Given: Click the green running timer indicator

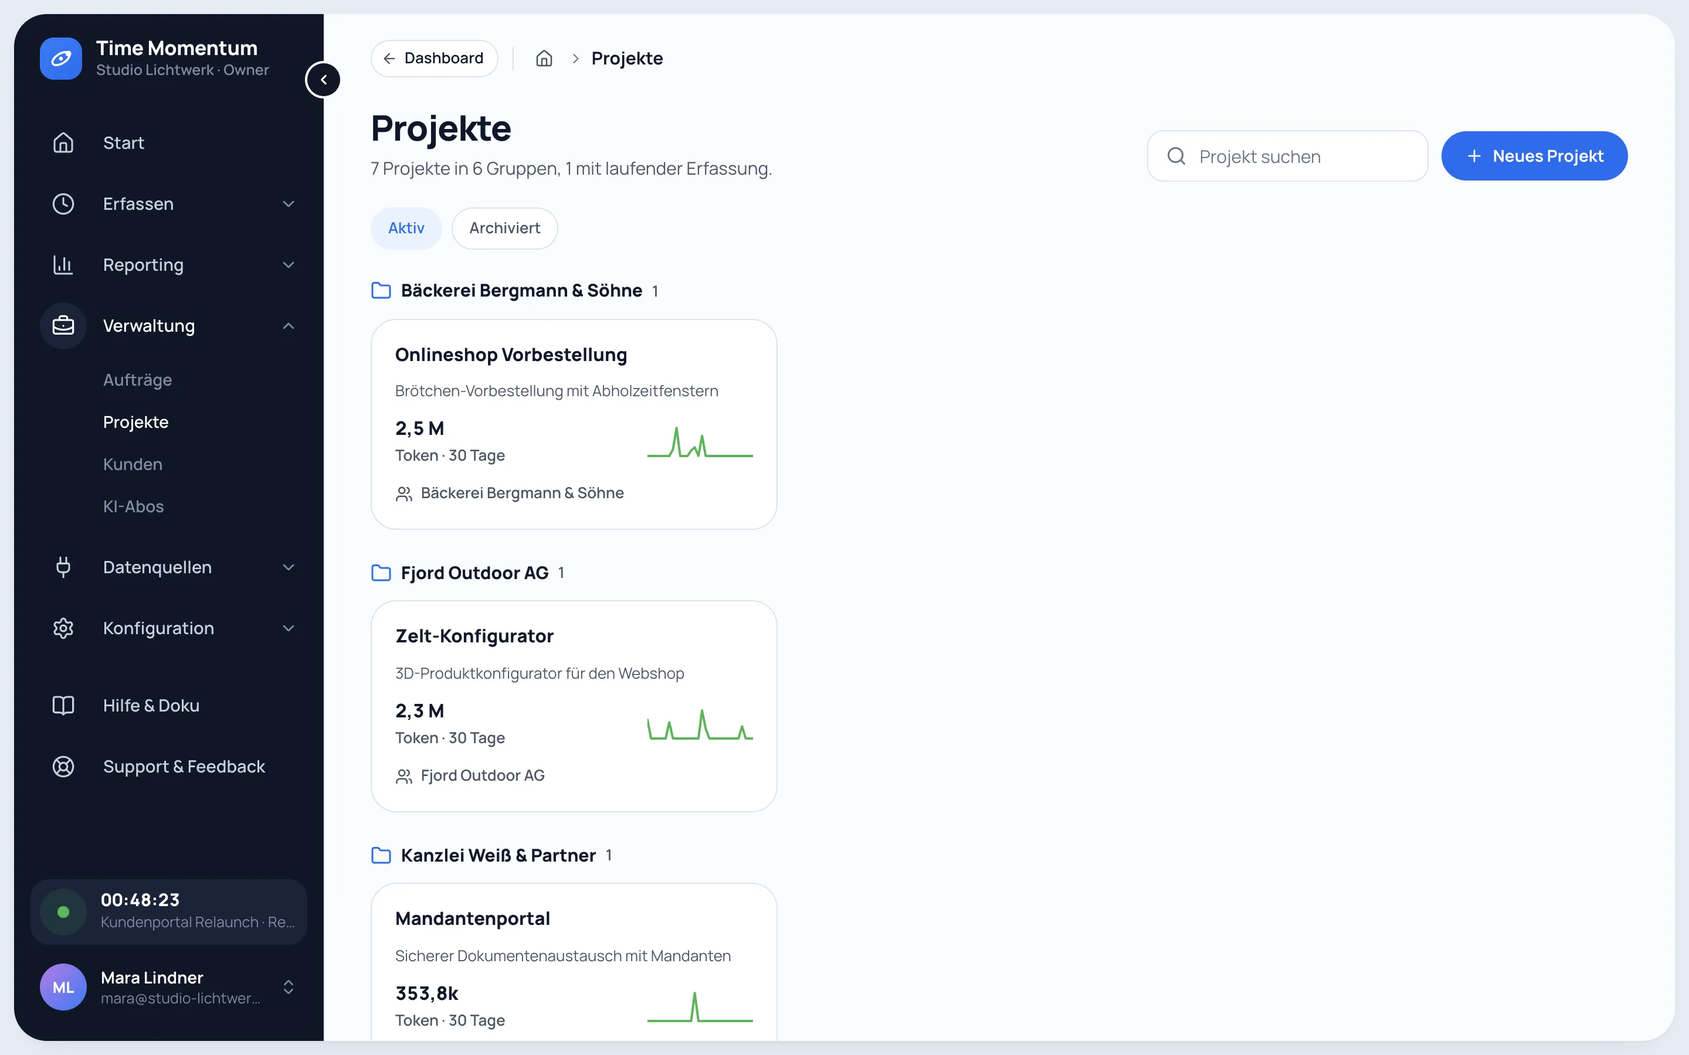Looking at the screenshot, I should pos(63,912).
